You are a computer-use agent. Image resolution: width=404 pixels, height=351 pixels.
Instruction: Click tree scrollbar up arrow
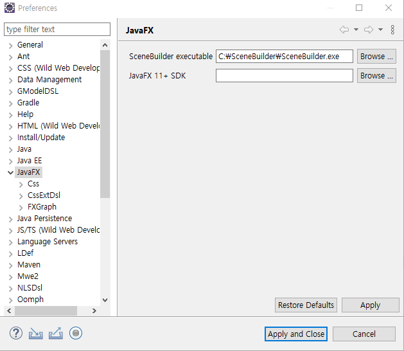pos(105,45)
